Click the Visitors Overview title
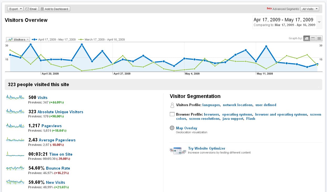327x192 pixels. [x=26, y=20]
